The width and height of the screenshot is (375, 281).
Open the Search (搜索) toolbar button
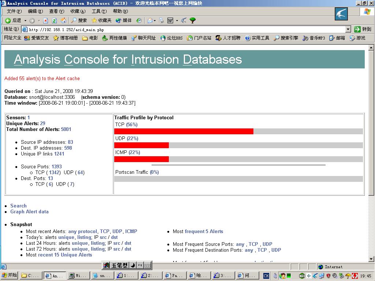79,20
